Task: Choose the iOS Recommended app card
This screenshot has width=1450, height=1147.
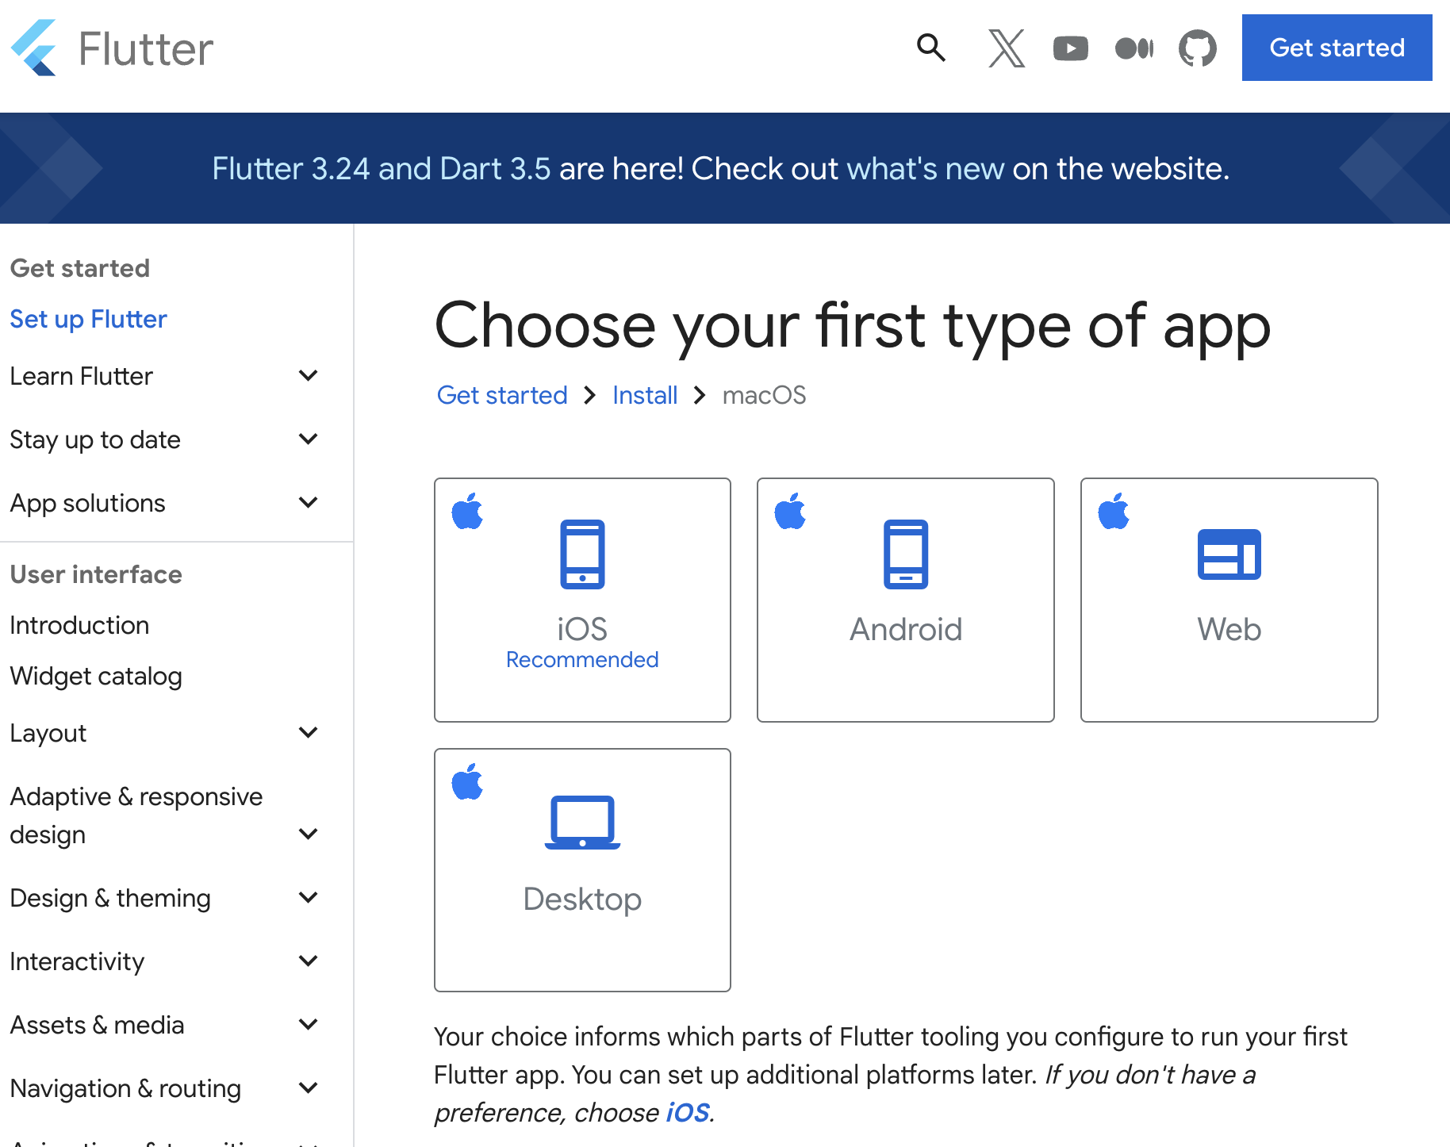Action: pyautogui.click(x=582, y=600)
